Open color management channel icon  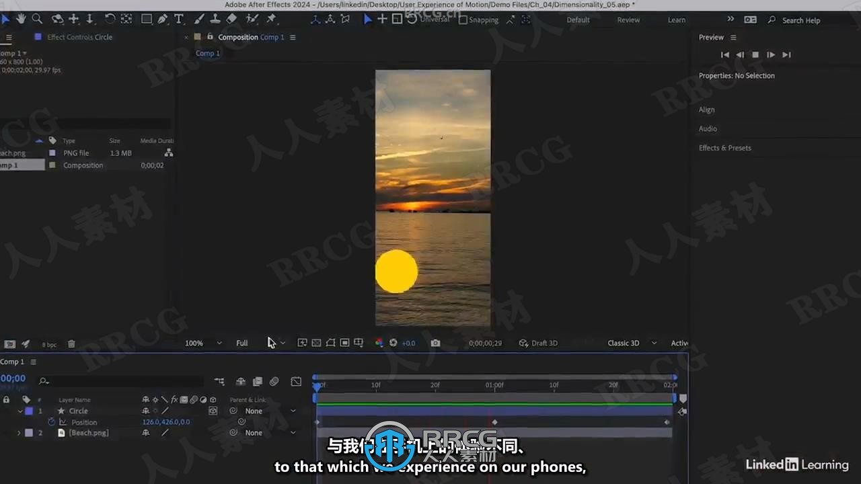point(379,343)
